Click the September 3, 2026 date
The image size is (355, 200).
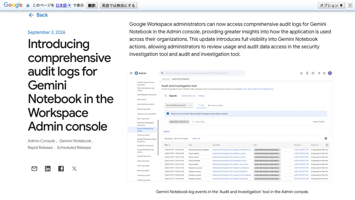click(x=47, y=32)
